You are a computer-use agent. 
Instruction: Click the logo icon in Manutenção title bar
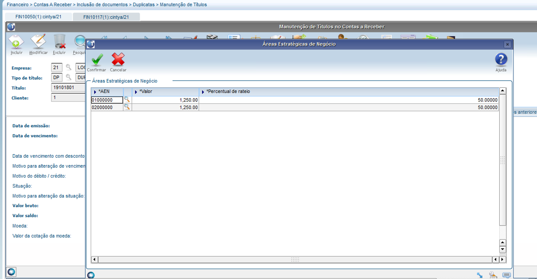[x=11, y=27]
